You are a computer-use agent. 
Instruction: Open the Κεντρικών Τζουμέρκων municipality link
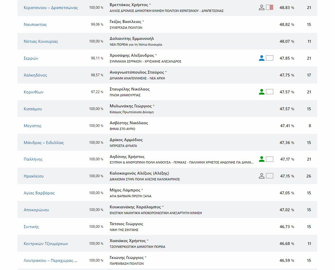46,244
